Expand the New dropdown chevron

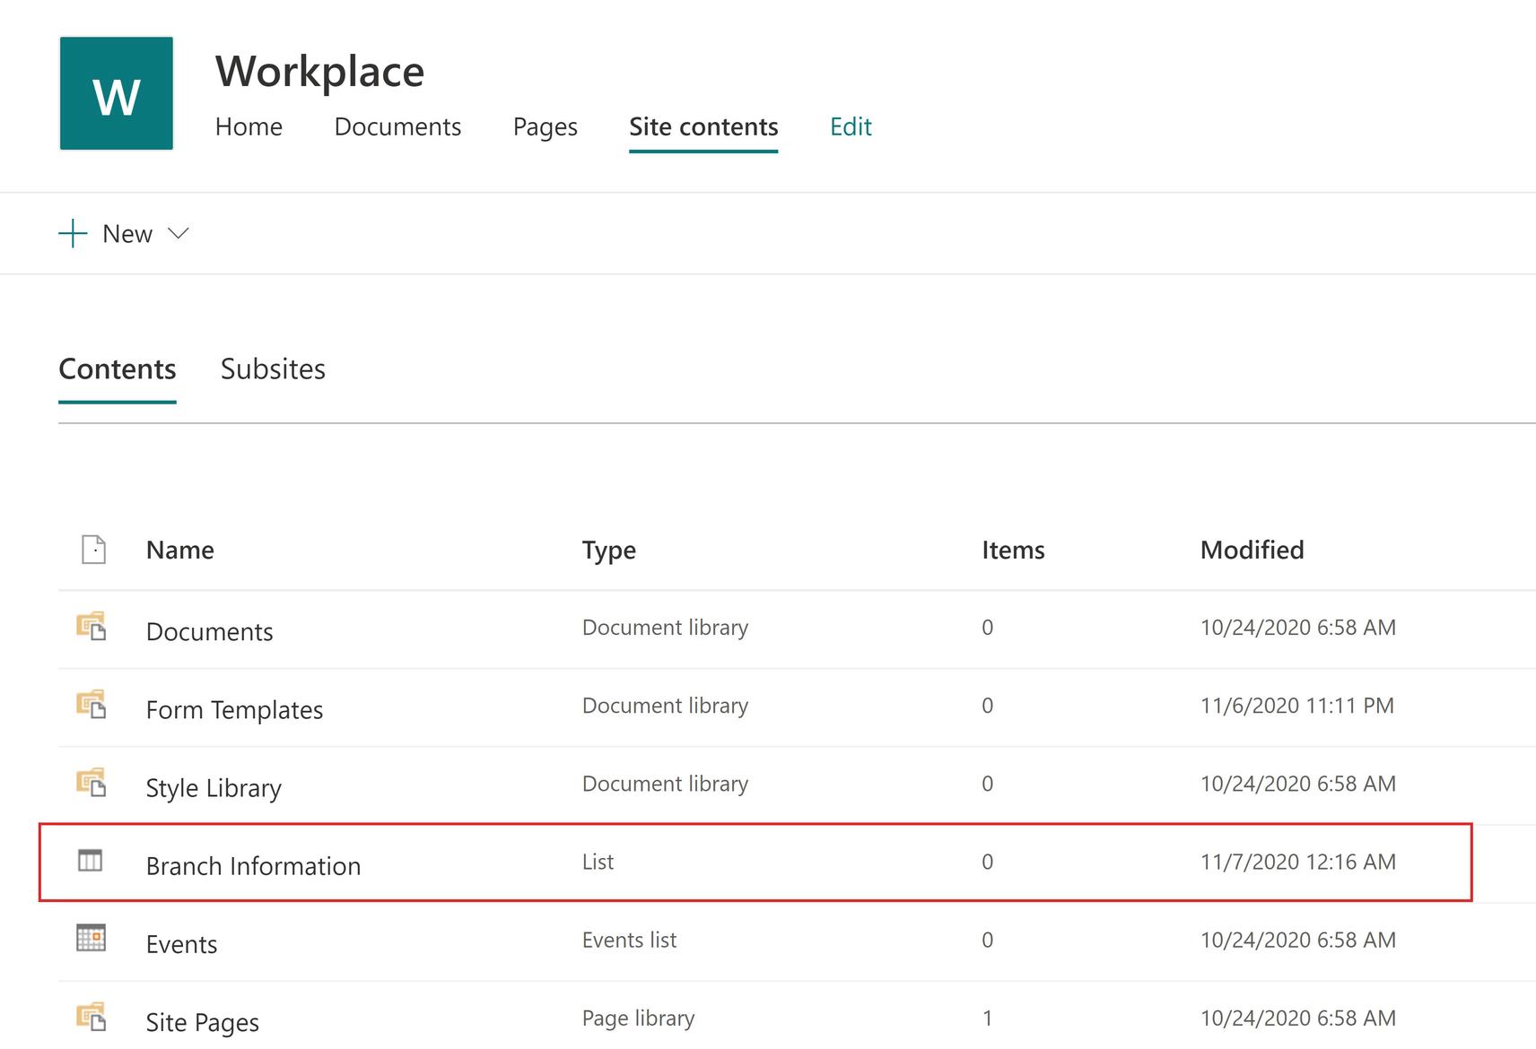179,233
